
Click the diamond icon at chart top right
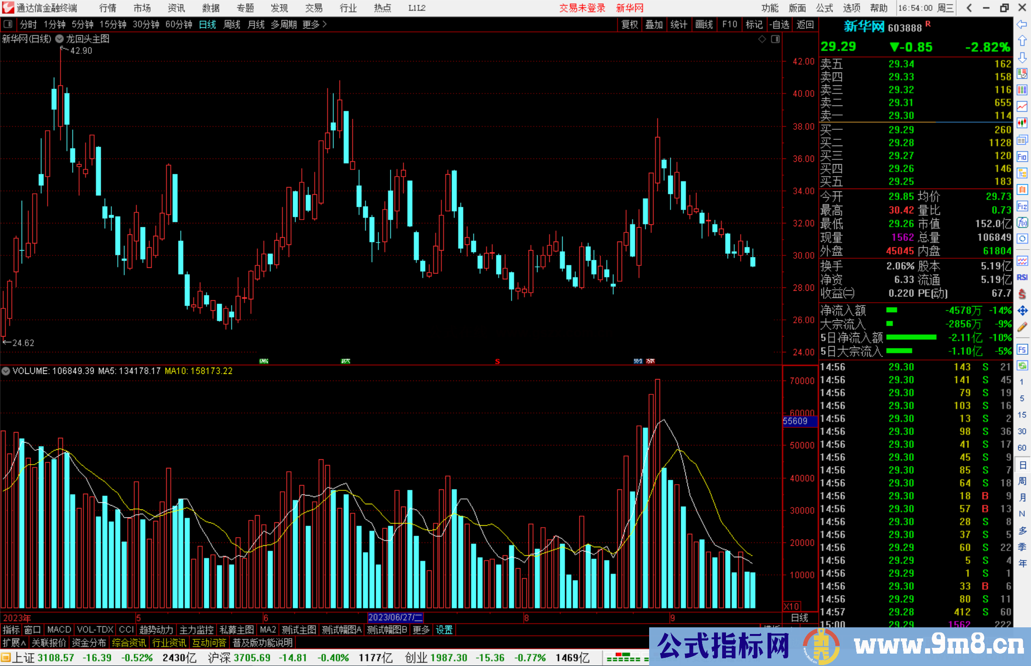pyautogui.click(x=762, y=39)
